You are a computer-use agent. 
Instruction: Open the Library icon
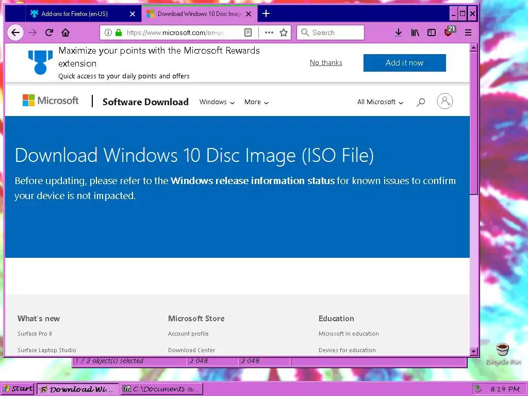pos(415,32)
